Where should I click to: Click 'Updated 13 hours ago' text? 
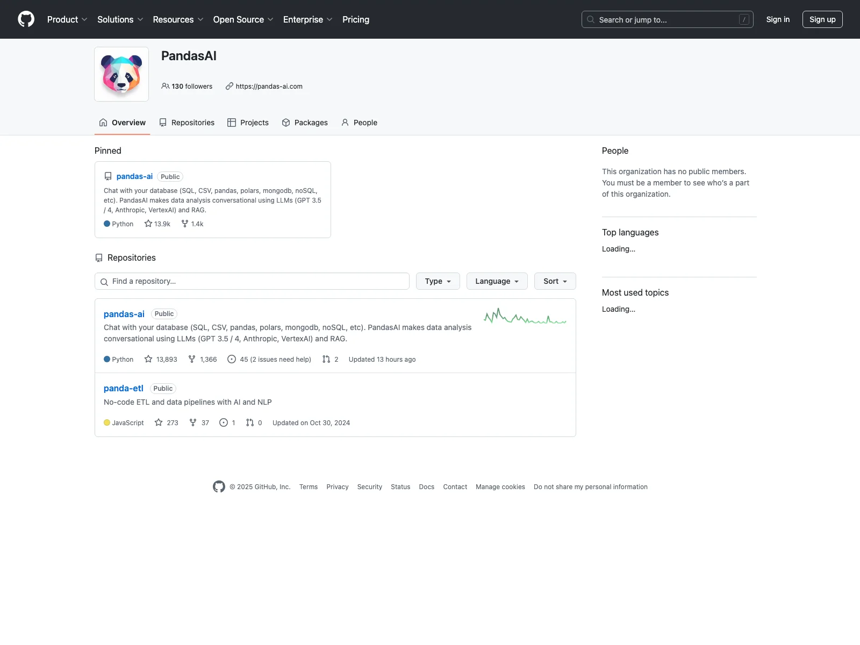(x=382, y=359)
